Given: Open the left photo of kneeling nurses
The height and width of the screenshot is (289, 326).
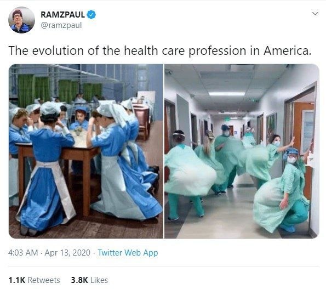Looking at the screenshot, I should coord(86,151).
